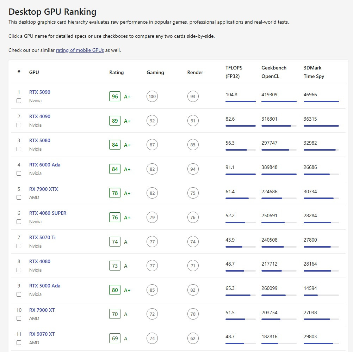Open the RTX 6000 Ada details page
Screen dimensions: 353x352
(x=45, y=165)
